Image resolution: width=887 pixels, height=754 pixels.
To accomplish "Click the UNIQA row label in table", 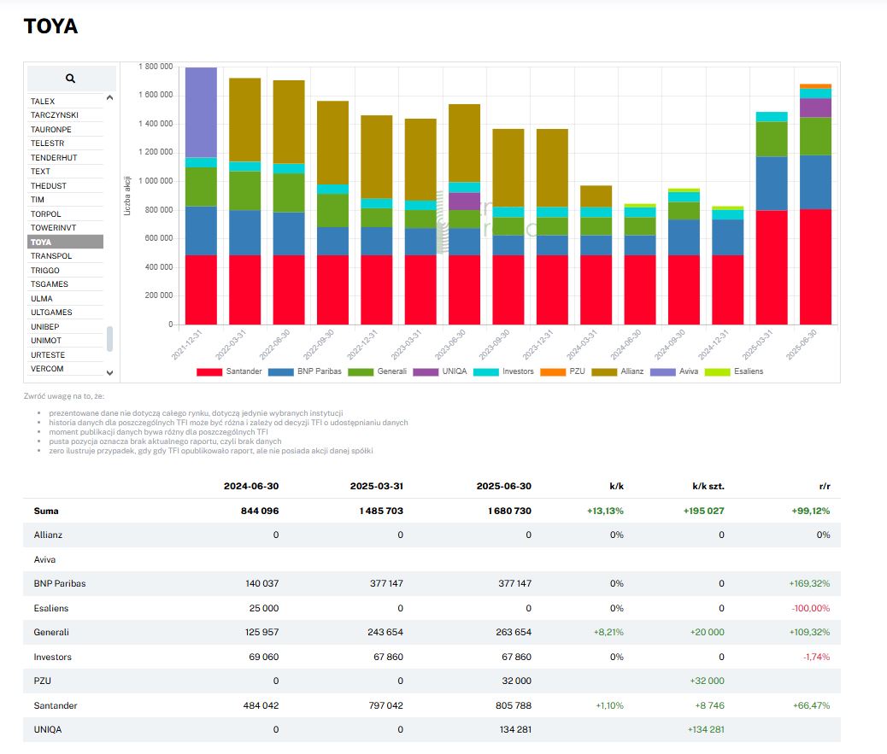I will coord(48,729).
